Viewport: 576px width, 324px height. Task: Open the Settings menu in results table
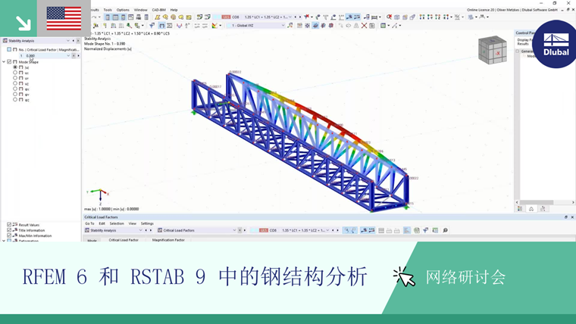[x=147, y=223]
